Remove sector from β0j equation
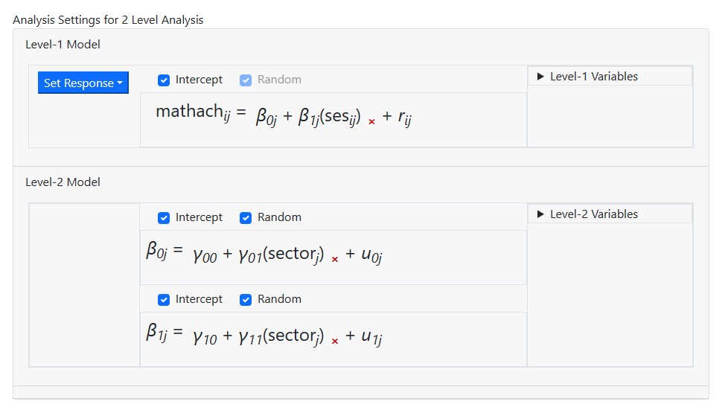Image resolution: width=728 pixels, height=416 pixels. click(335, 259)
